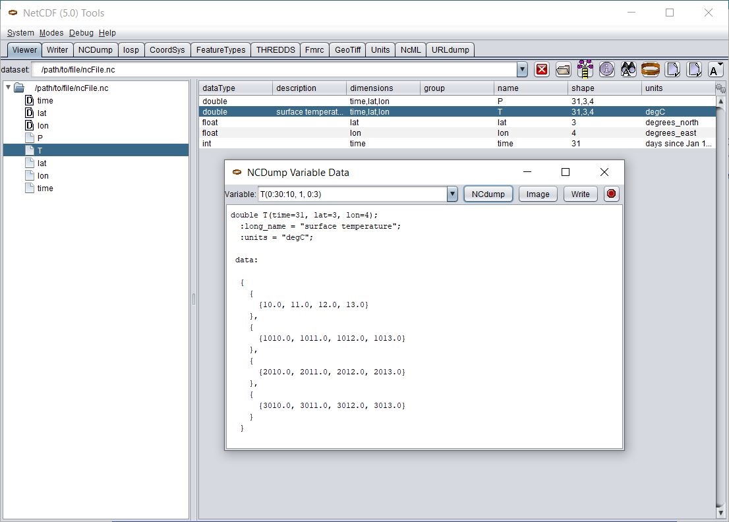This screenshot has width=729, height=522.
Task: Collapse the /path/to/file/ncFile.nc tree node
Action: point(8,88)
